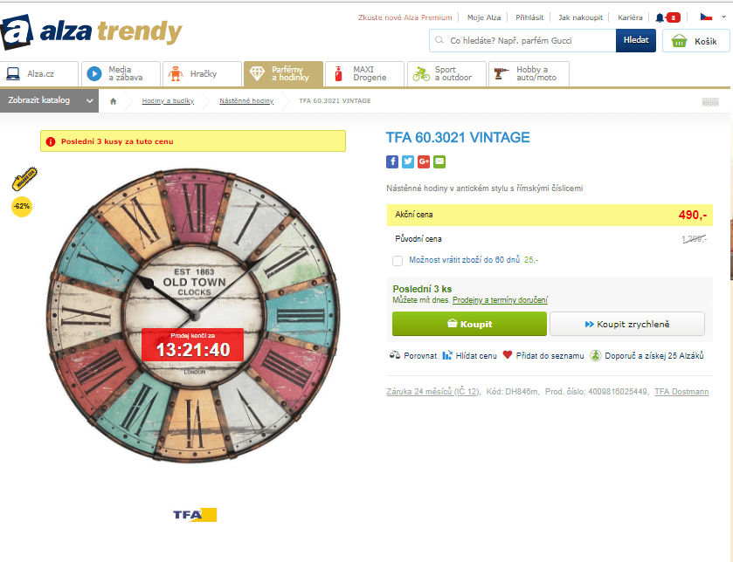Open Prodejny a termíny doručení link
Image resolution: width=733 pixels, height=562 pixels.
point(502,300)
